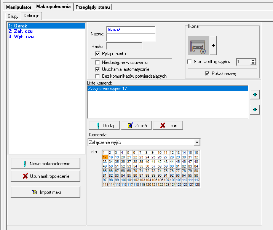
Task: Toggle output 17 in the Lista grid
Action: 105,157
